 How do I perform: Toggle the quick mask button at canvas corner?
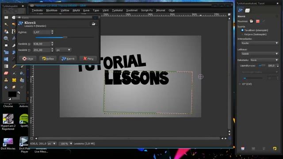click(32, 138)
